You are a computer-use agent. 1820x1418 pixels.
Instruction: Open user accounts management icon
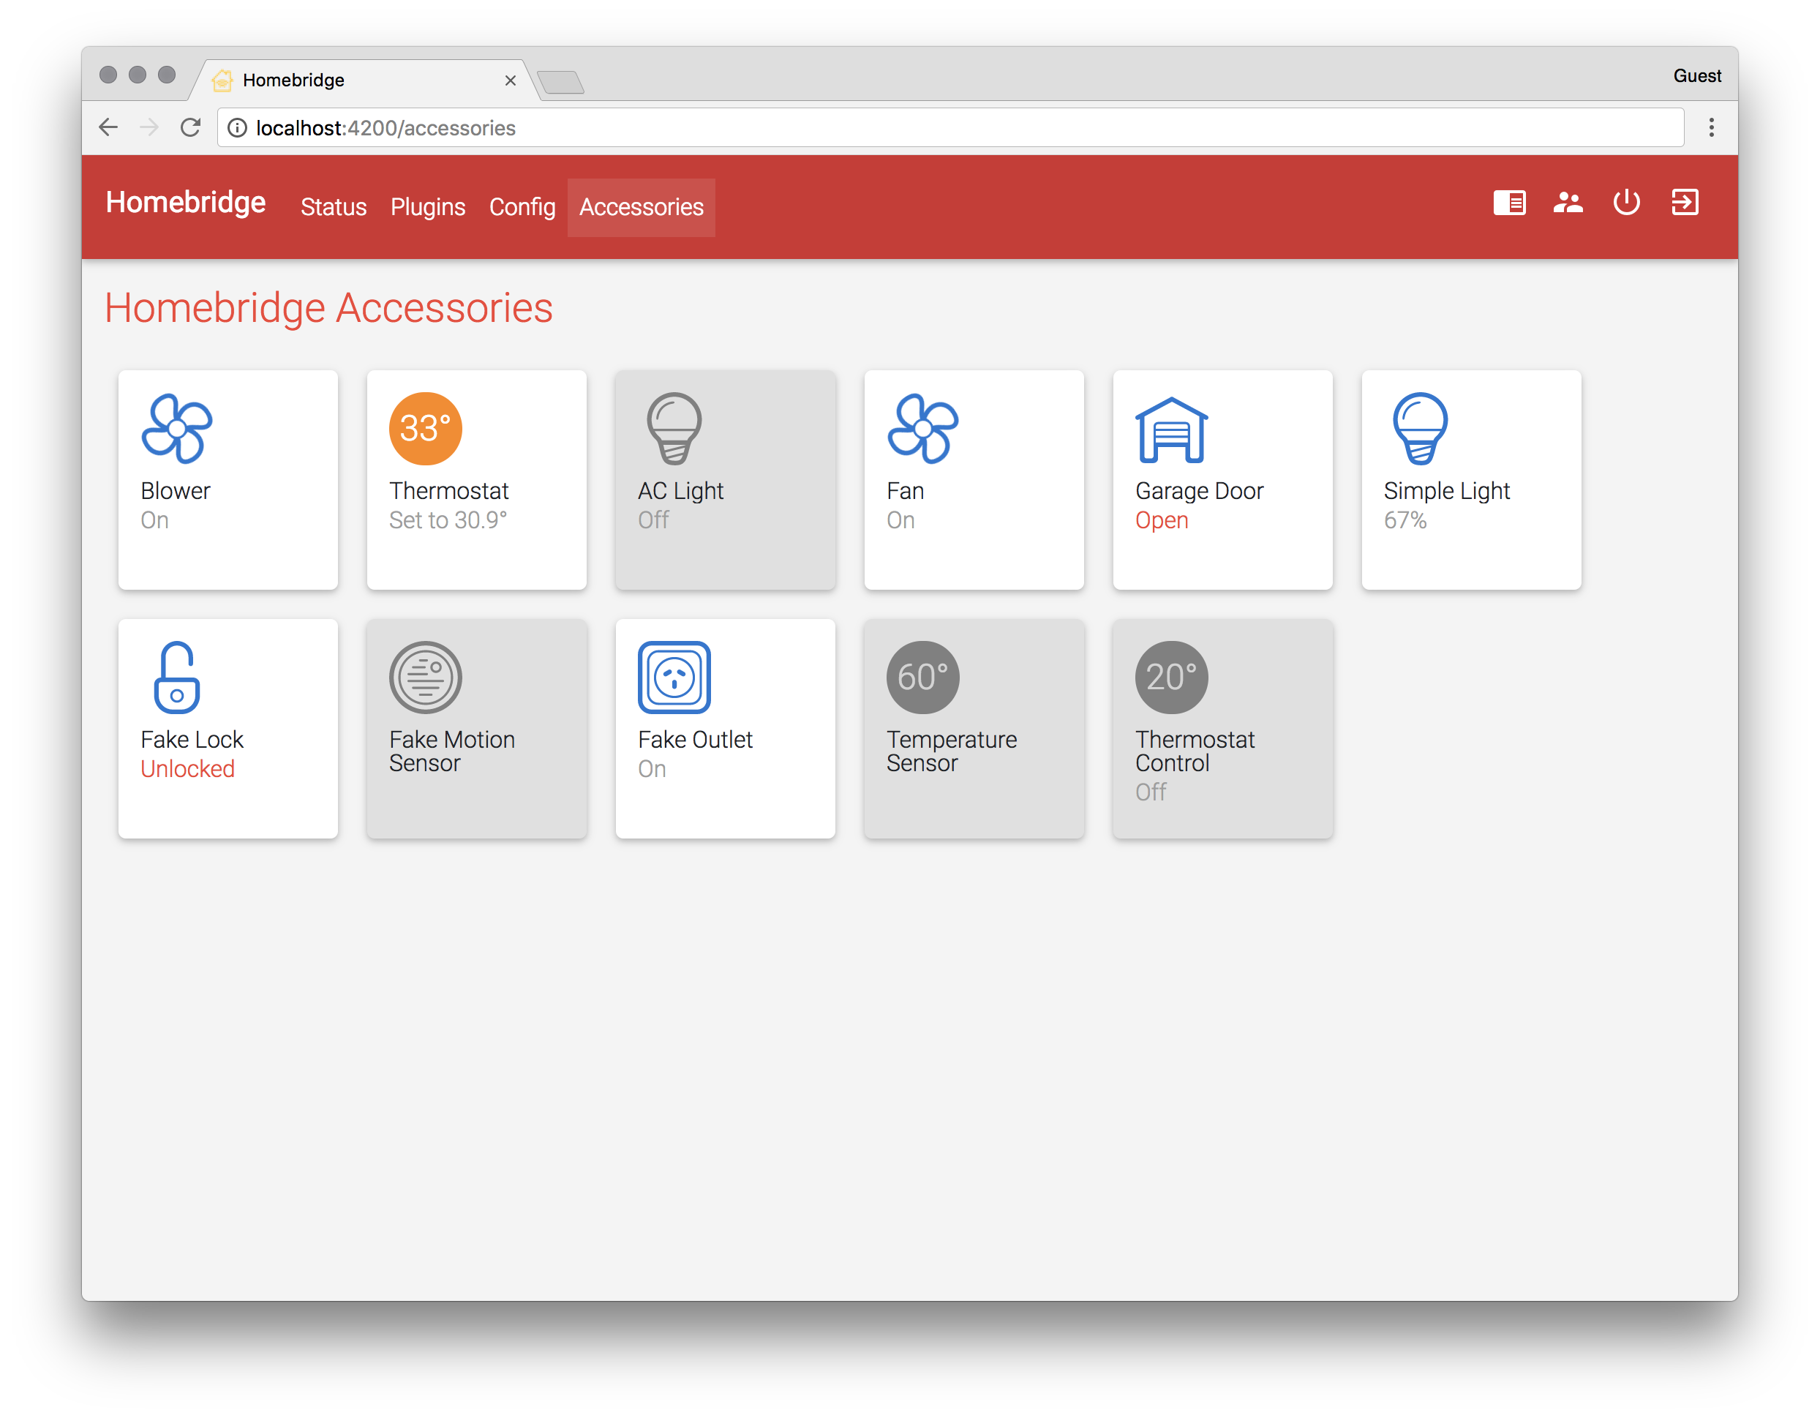1568,203
